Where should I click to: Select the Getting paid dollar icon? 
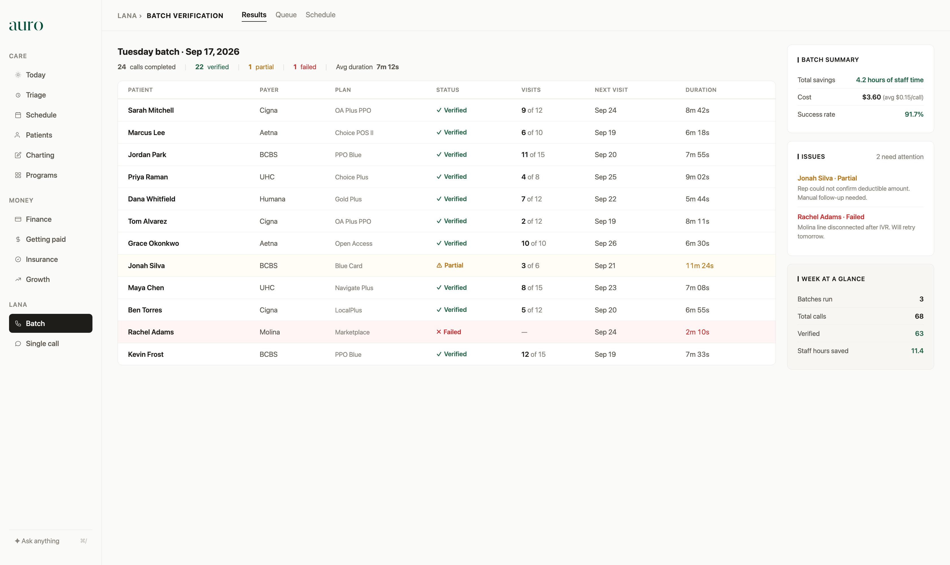[x=18, y=240]
